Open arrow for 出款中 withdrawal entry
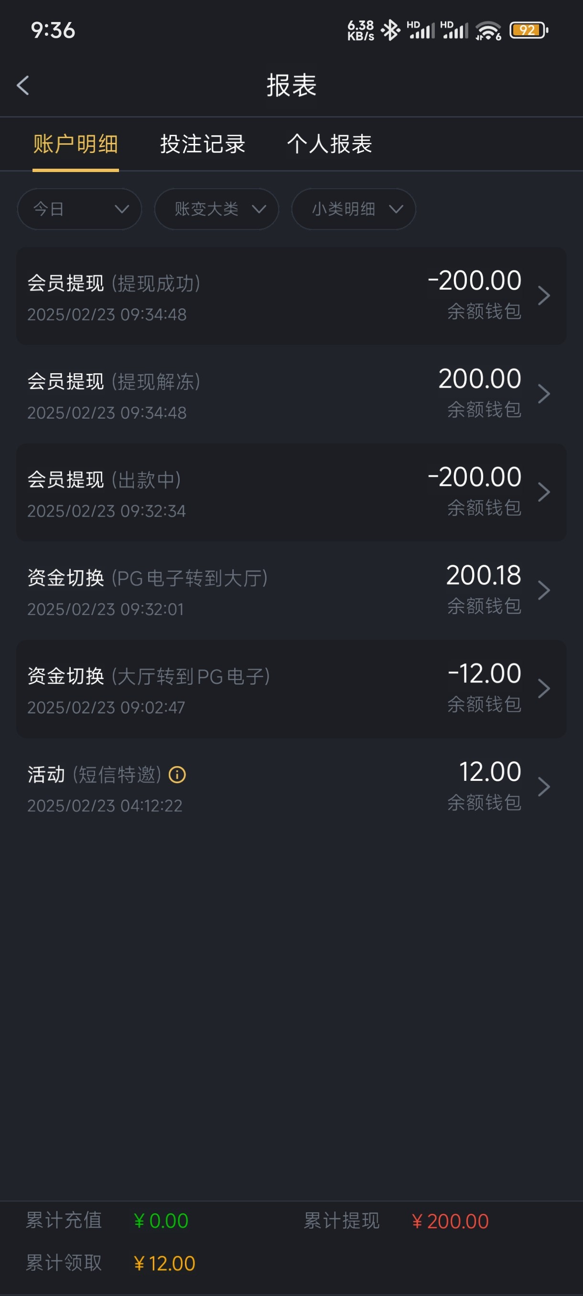Image resolution: width=583 pixels, height=1296 pixels. pyautogui.click(x=543, y=492)
